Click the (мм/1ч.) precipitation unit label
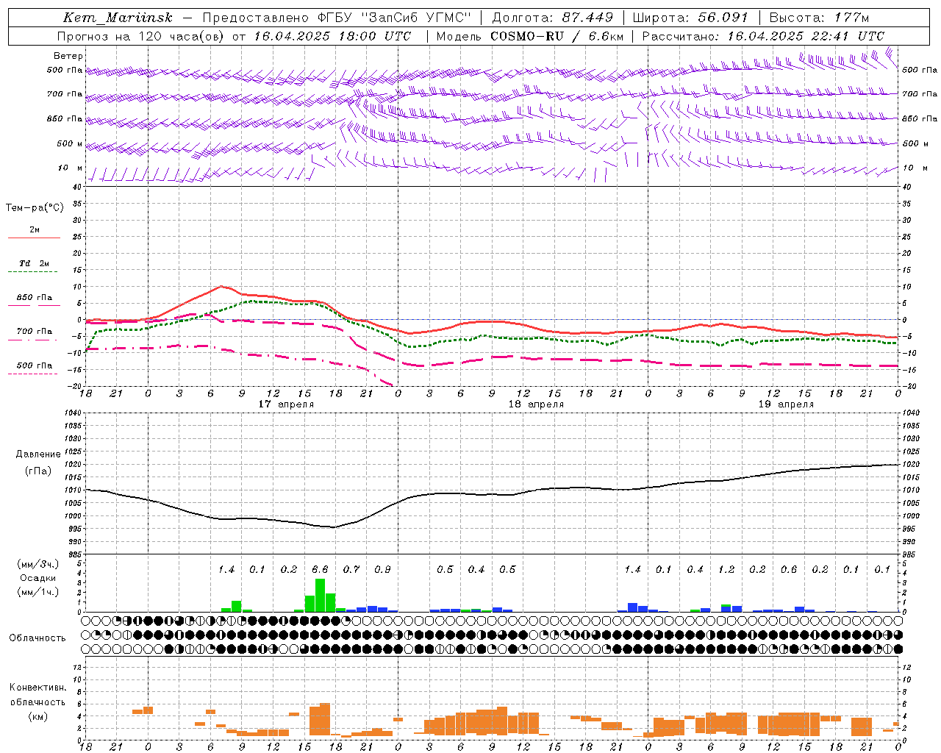The width and height of the screenshot is (941, 753). click(x=37, y=592)
